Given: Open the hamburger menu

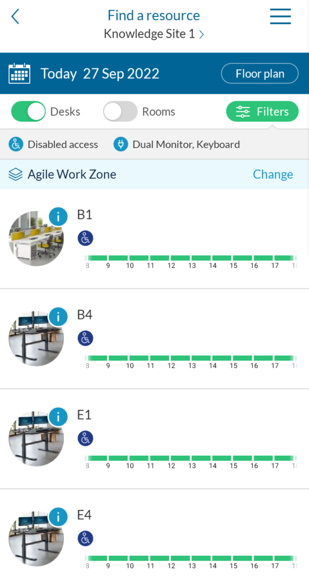Looking at the screenshot, I should point(280,16).
